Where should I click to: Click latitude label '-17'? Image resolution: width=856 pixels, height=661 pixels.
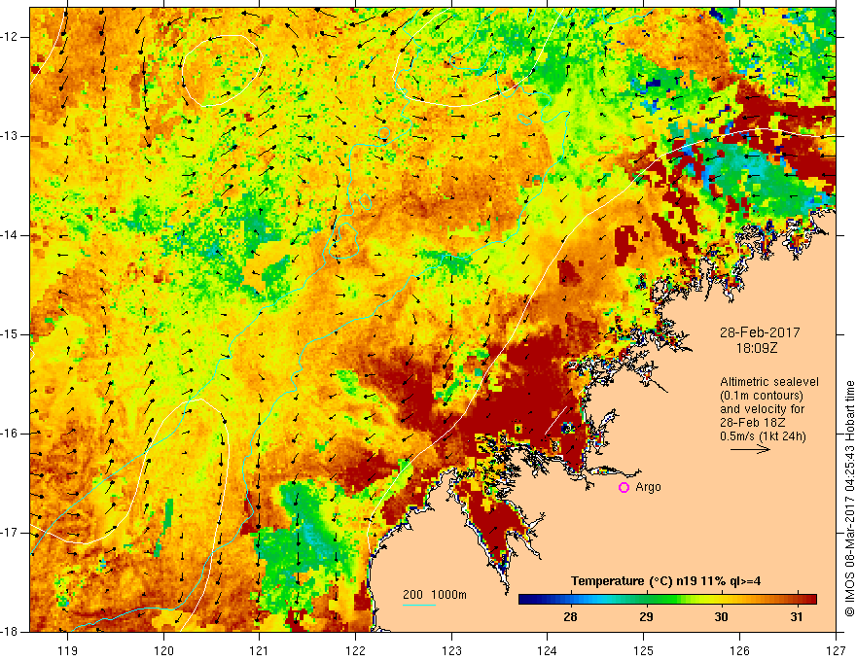click(10, 533)
